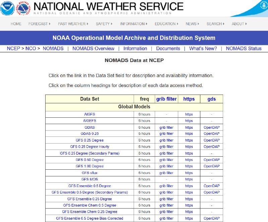Open the GFS Ensemble 0.5 Degree link
Screen dimensions: 268x222
coord(89,186)
